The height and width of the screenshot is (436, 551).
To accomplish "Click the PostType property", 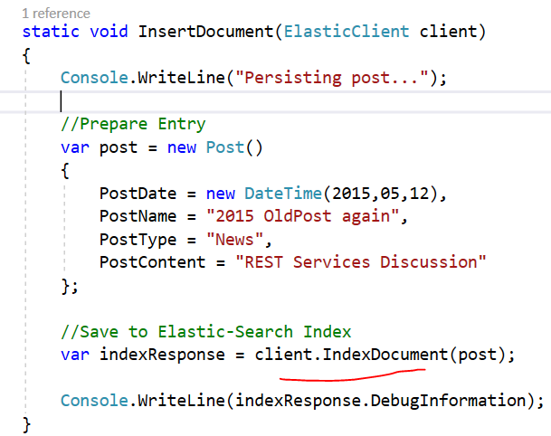I will coord(136,239).
